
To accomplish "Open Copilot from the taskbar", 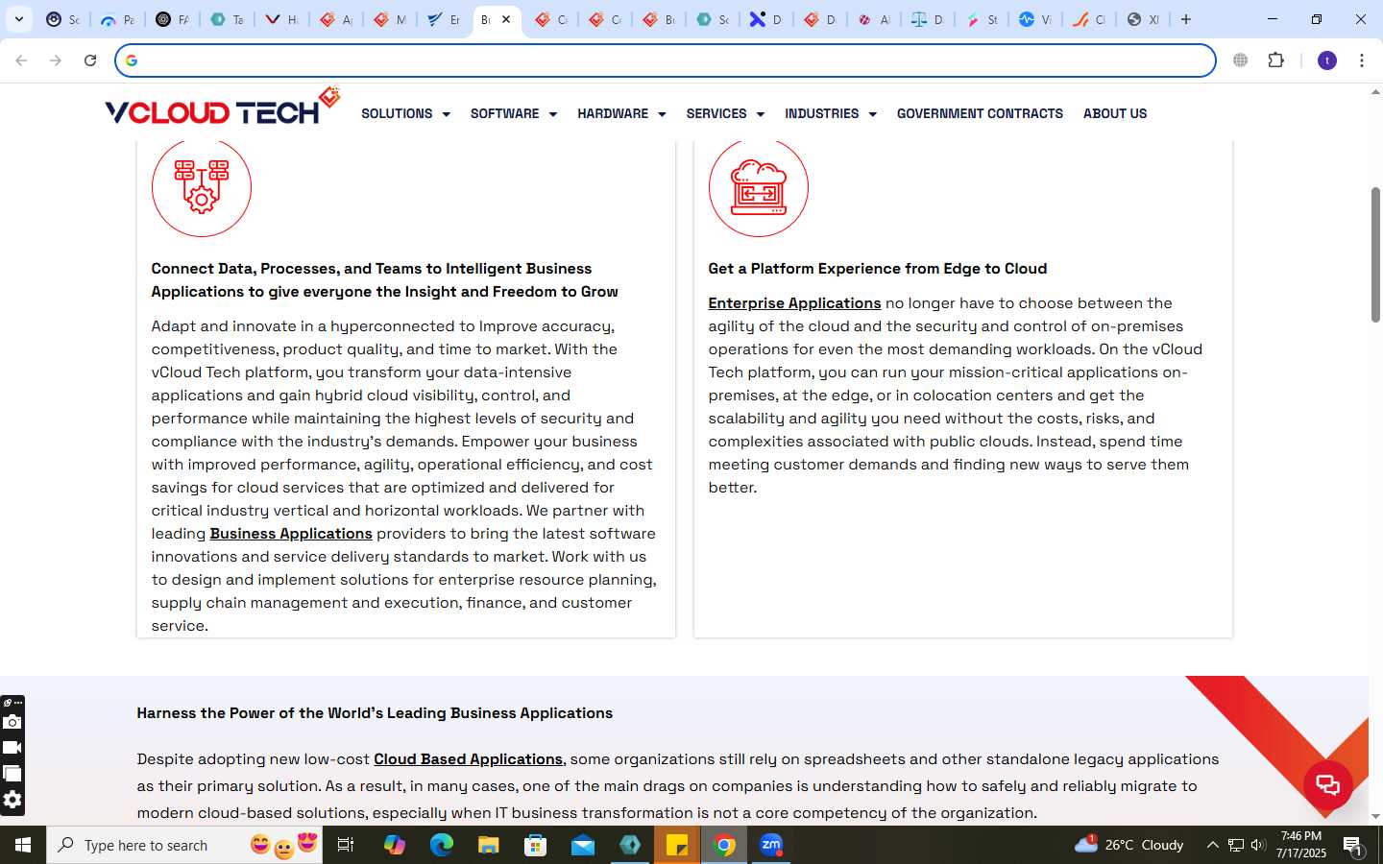I will point(394,845).
